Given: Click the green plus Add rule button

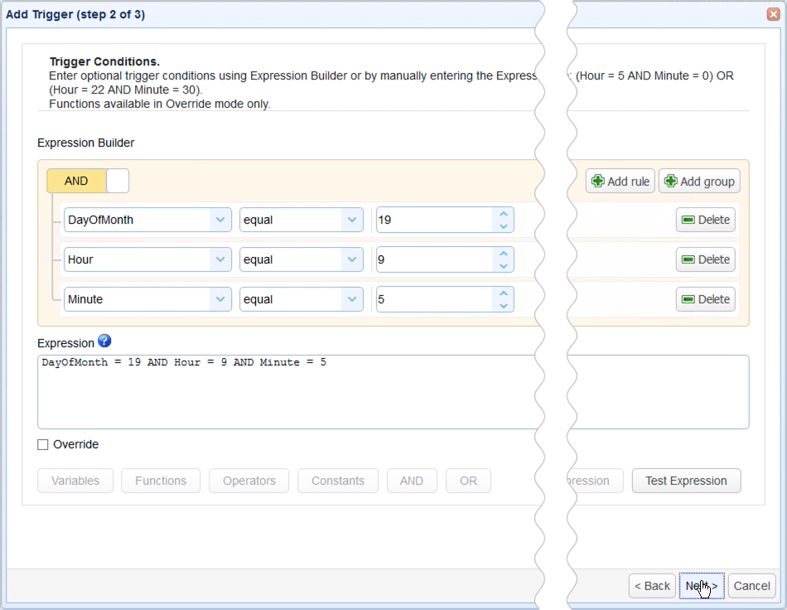Looking at the screenshot, I should point(620,182).
